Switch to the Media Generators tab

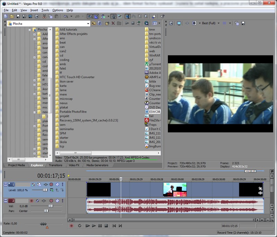click(x=97, y=165)
